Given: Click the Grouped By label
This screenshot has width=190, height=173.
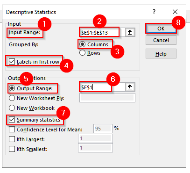Looking at the screenshot, I should point(23,44).
